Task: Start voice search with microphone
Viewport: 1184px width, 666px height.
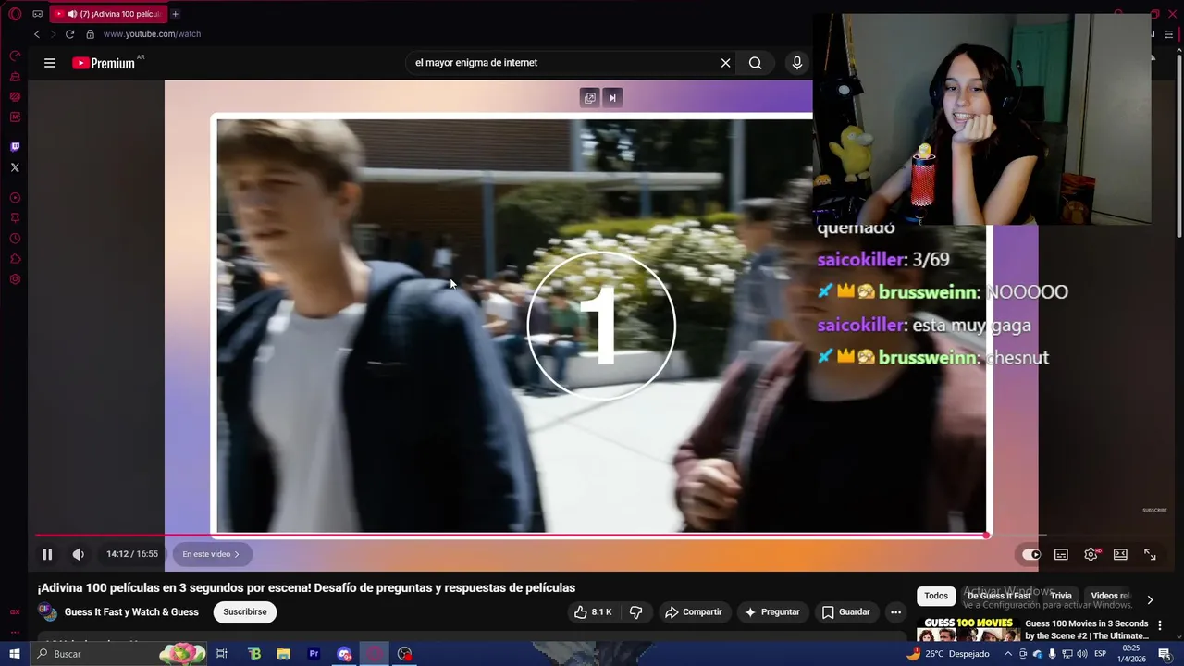Action: [796, 63]
